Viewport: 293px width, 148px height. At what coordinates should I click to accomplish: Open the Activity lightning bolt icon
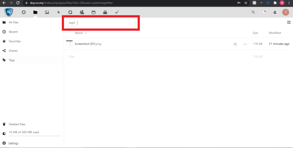coord(59,12)
